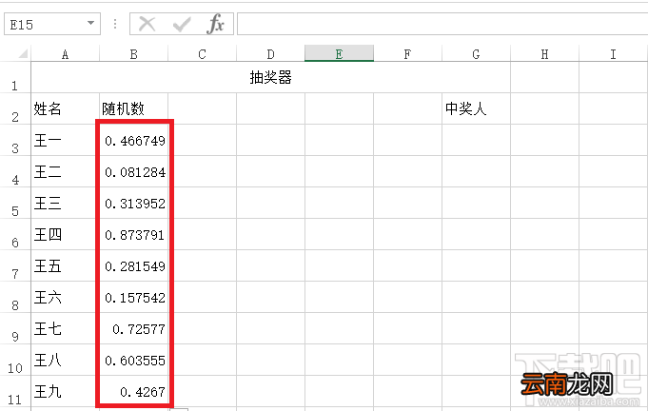Select row 11 header
Viewport: 648px width, 411px height.
coord(15,391)
